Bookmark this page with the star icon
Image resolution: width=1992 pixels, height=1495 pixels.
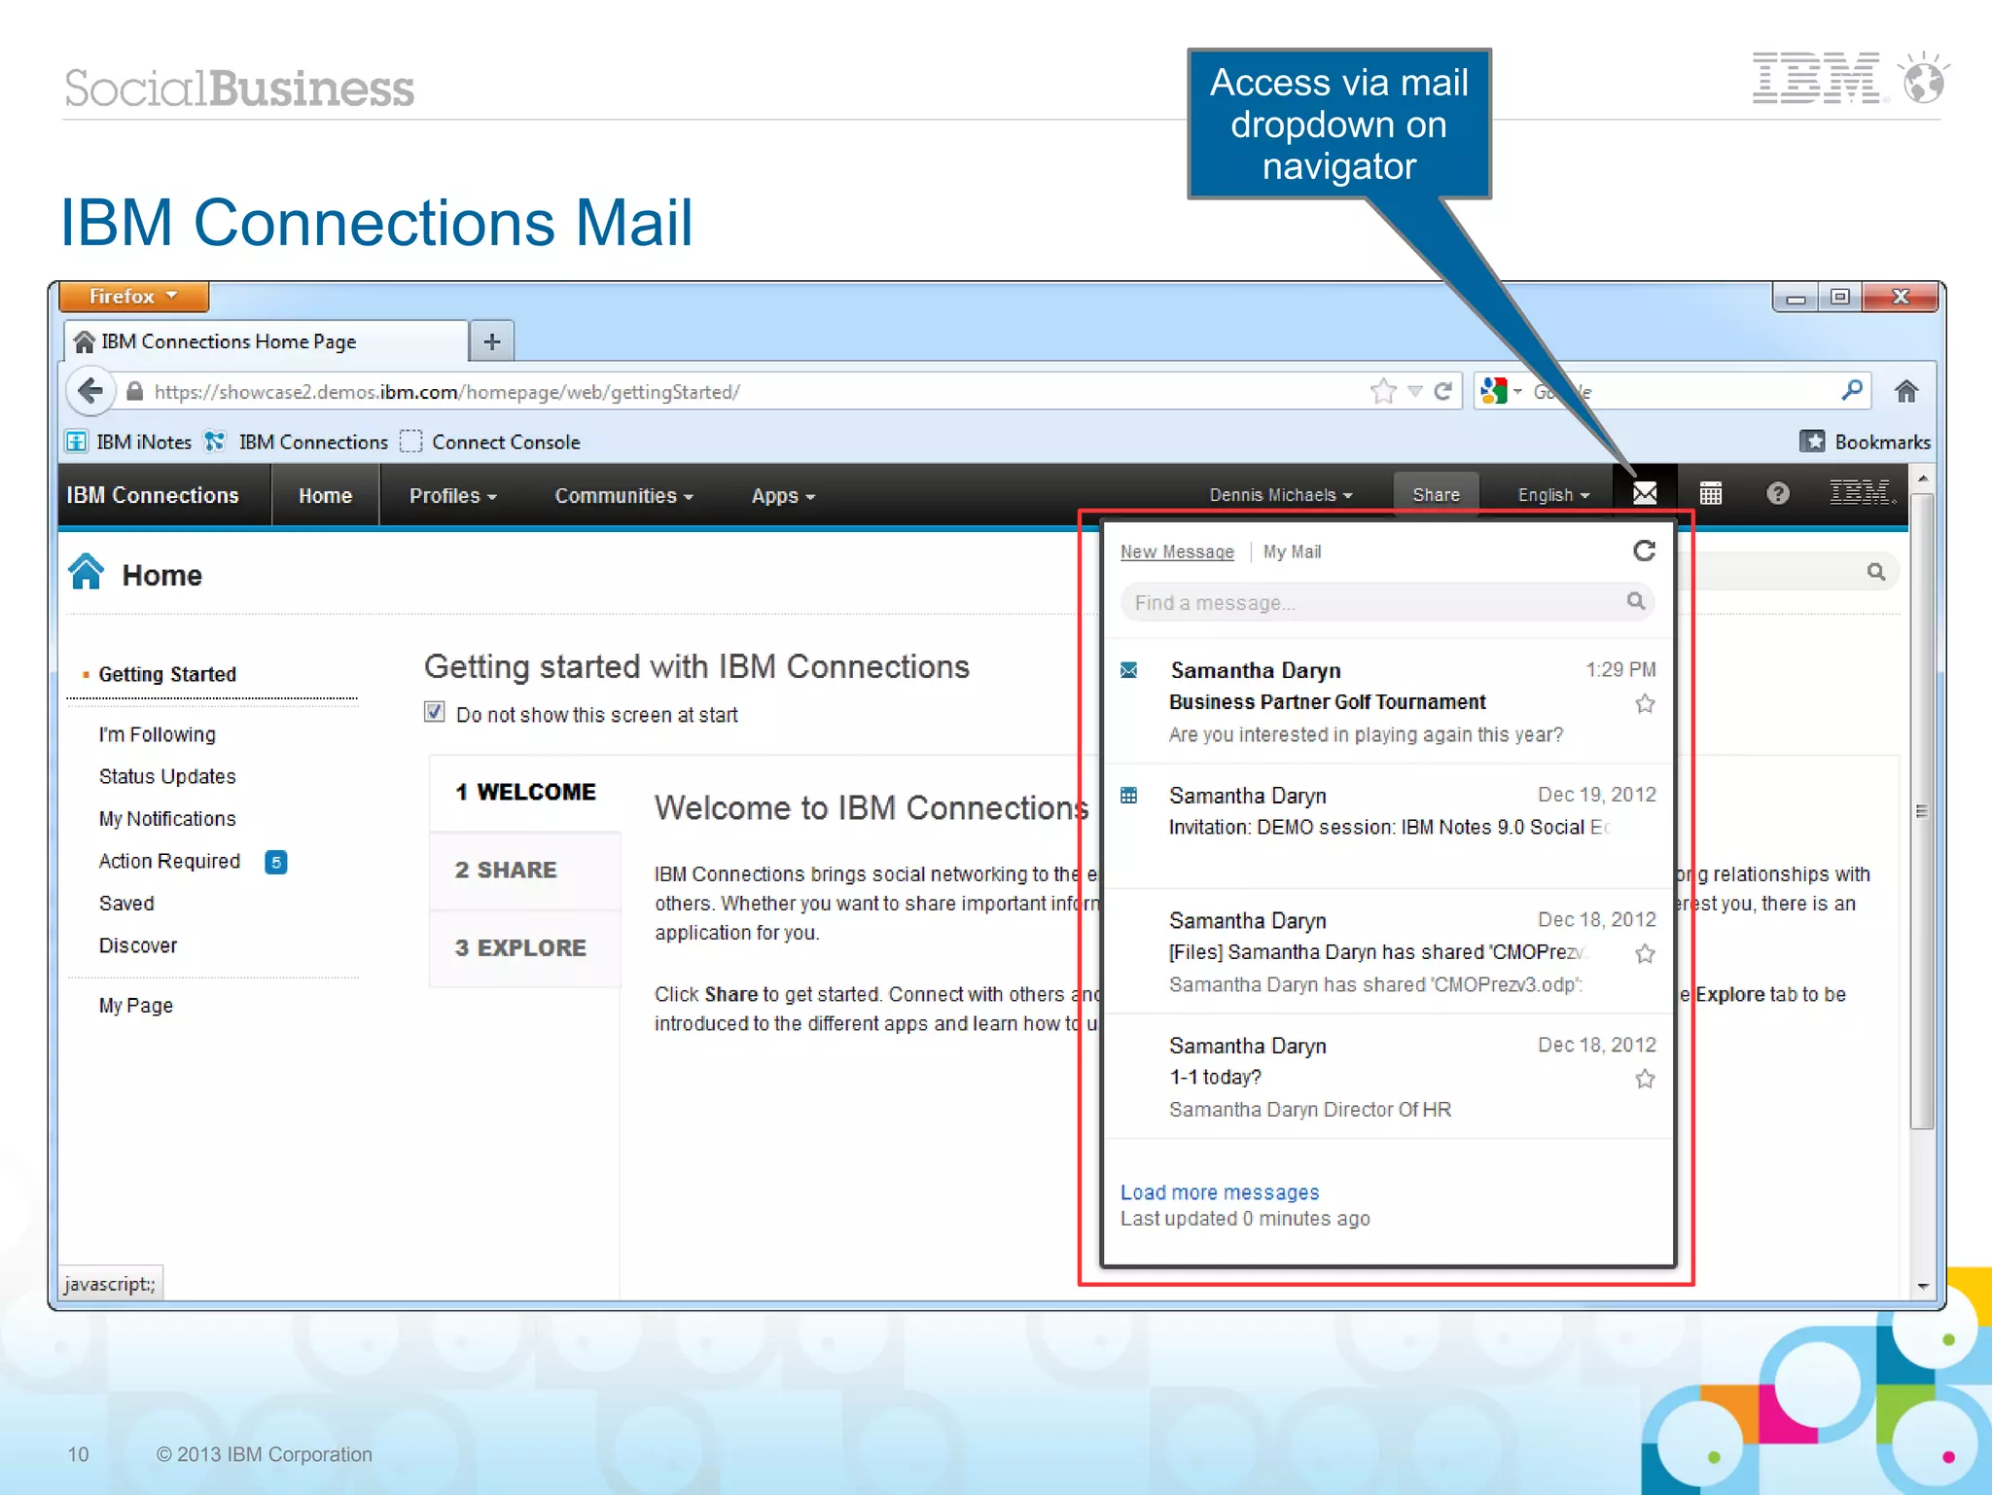coord(1382,391)
